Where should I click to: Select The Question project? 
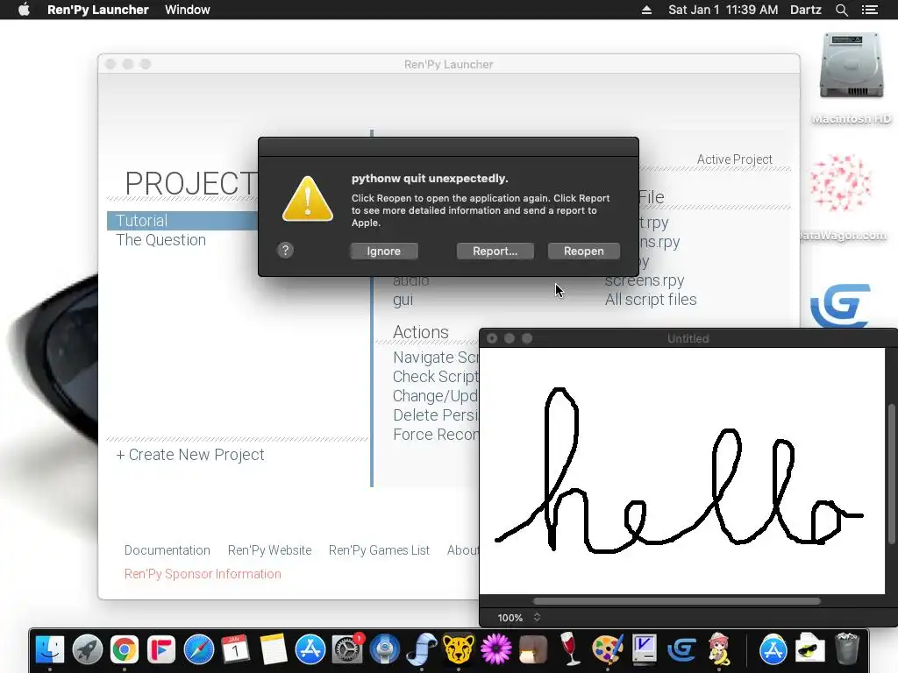[x=161, y=240]
